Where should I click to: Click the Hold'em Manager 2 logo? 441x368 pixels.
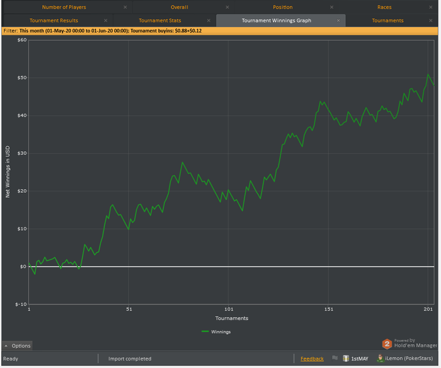click(x=387, y=344)
